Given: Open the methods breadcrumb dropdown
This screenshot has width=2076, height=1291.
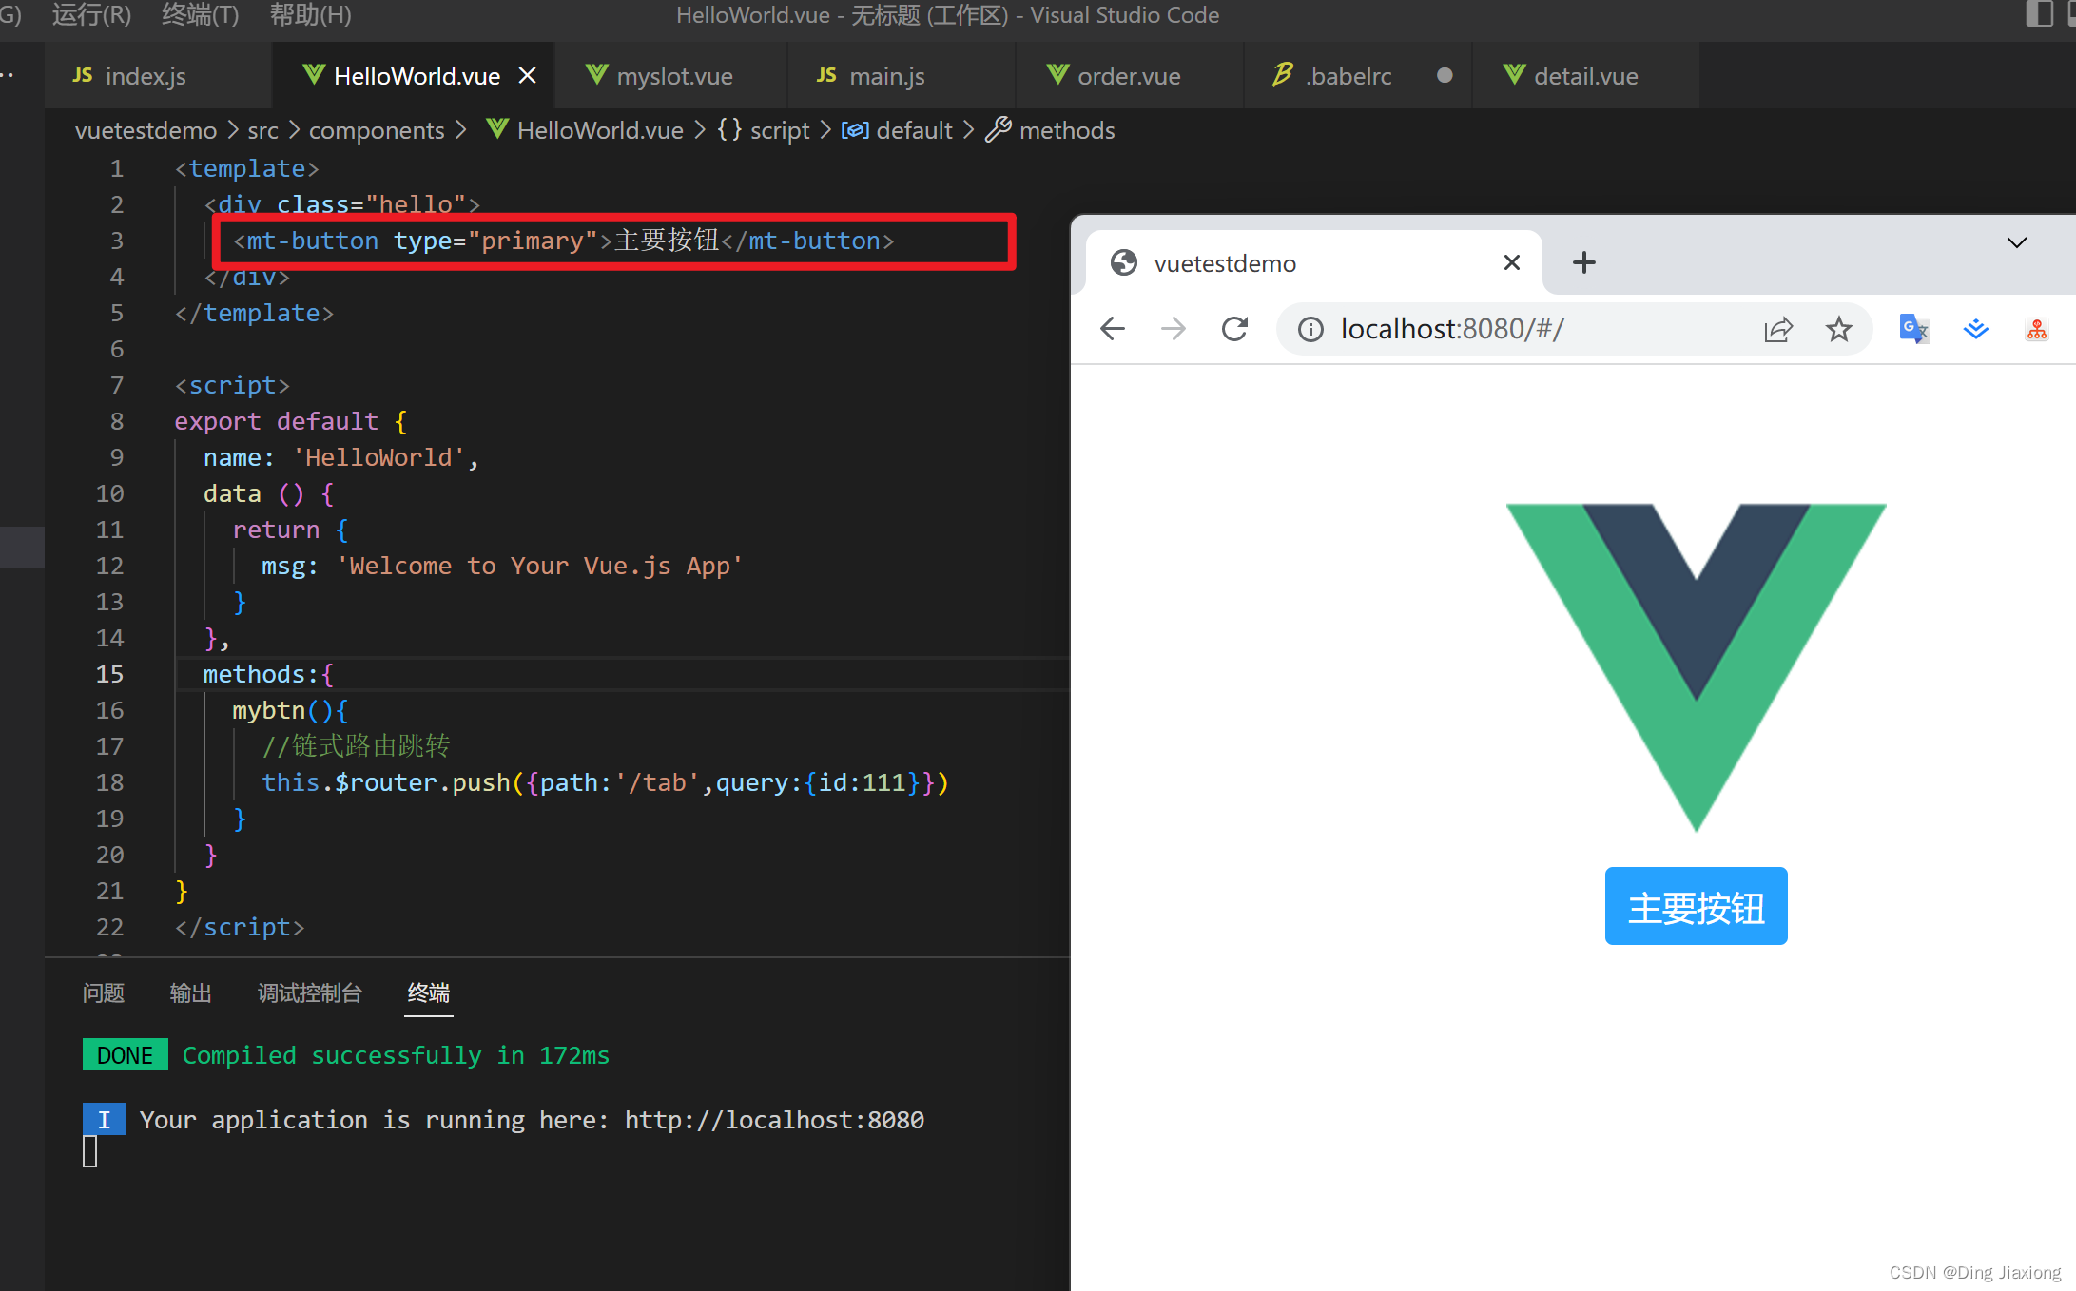Looking at the screenshot, I should click(x=1065, y=130).
